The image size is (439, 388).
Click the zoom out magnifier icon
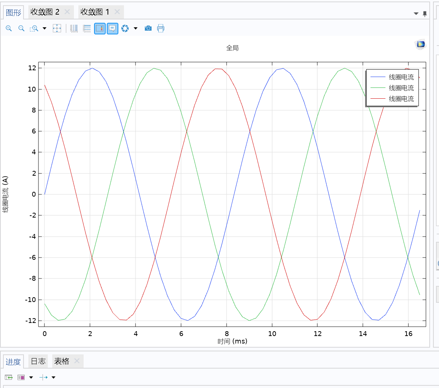(22, 28)
